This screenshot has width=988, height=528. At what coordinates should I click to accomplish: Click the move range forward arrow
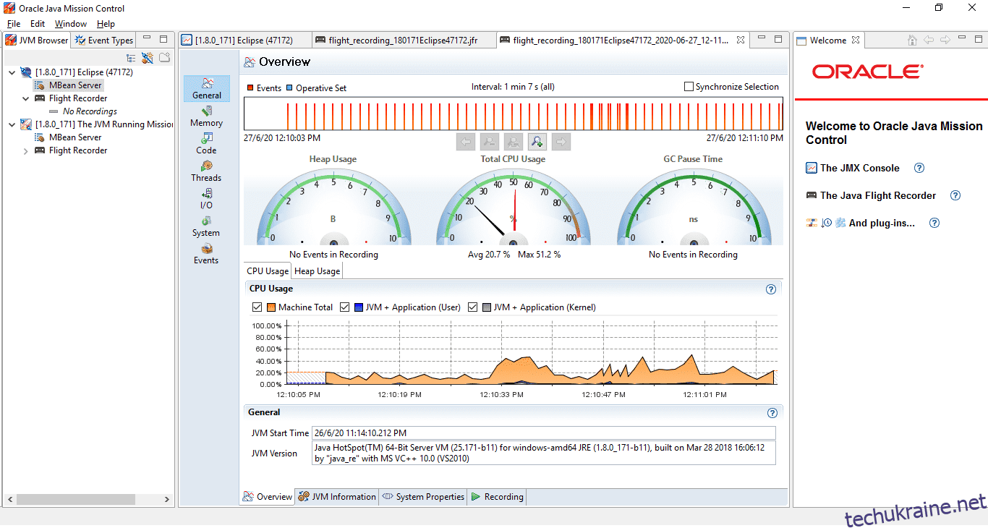coord(561,142)
